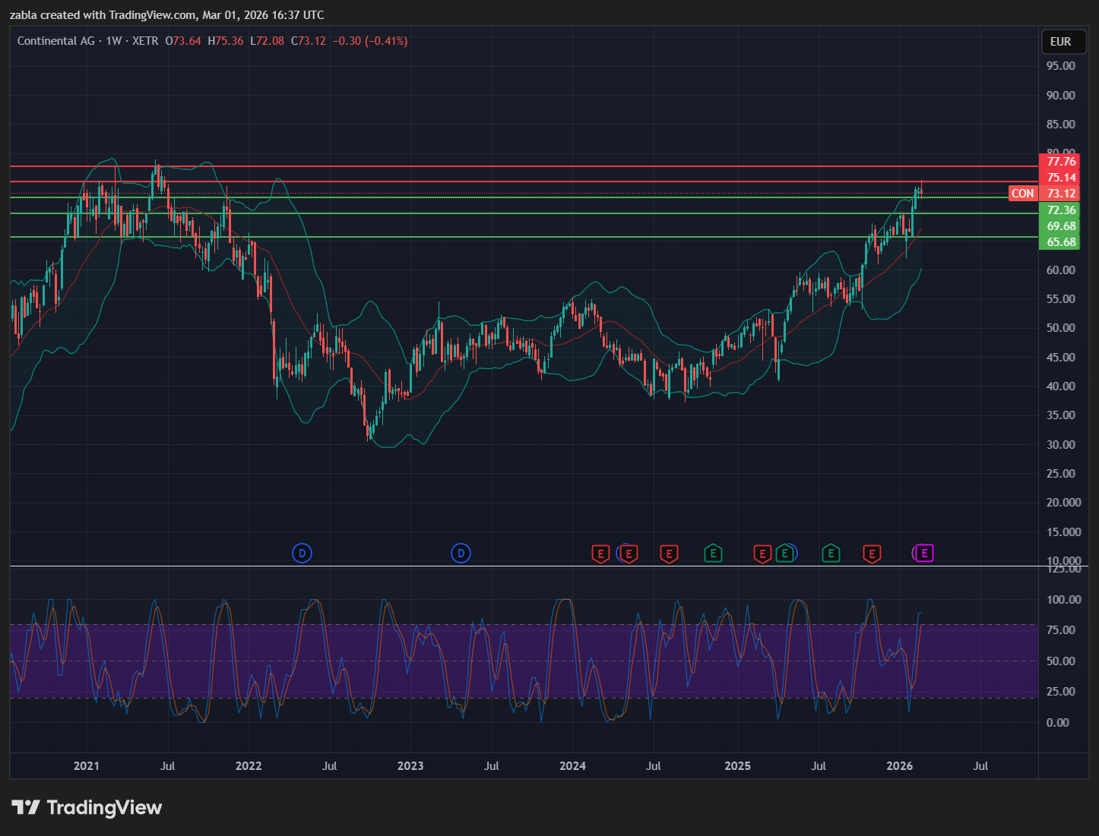1099x836 pixels.
Task: Select the green 69.68 price label
Action: tap(1060, 226)
